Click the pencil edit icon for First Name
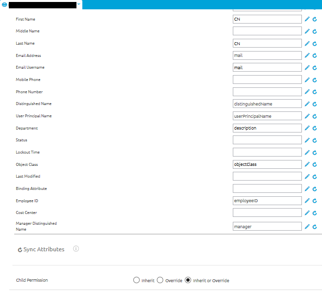This screenshot has height=292, width=322. coord(307,19)
